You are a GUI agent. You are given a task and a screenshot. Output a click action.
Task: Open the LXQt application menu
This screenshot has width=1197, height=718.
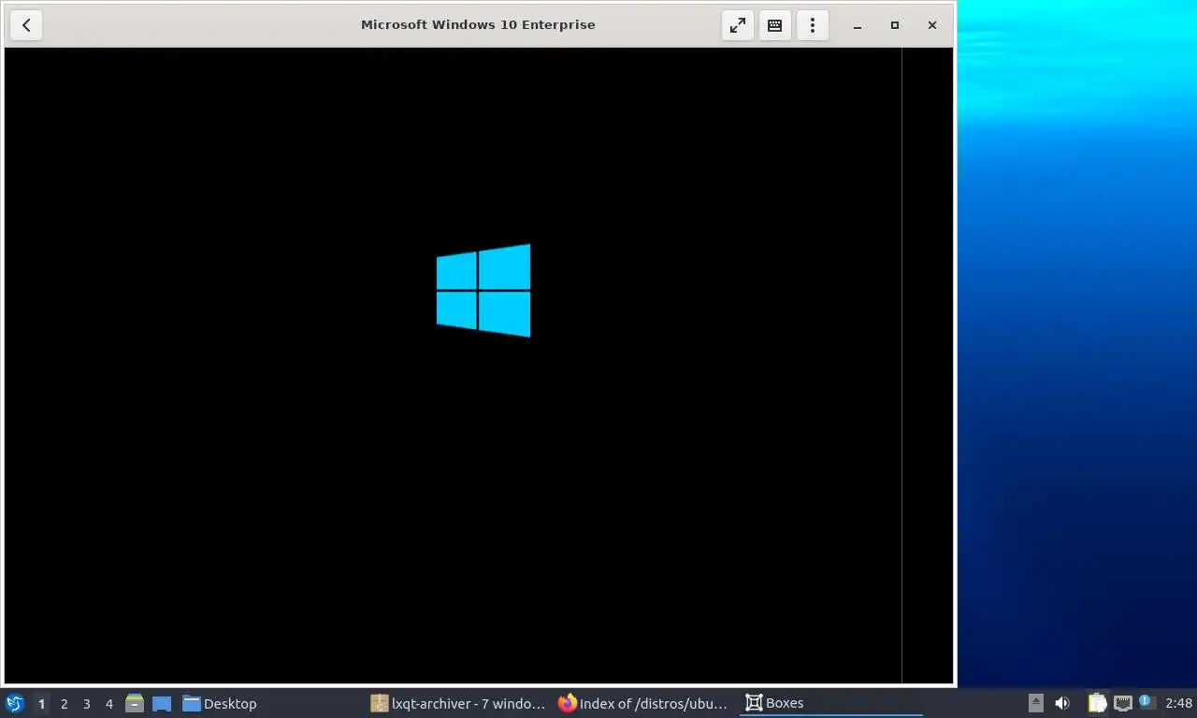click(x=14, y=703)
